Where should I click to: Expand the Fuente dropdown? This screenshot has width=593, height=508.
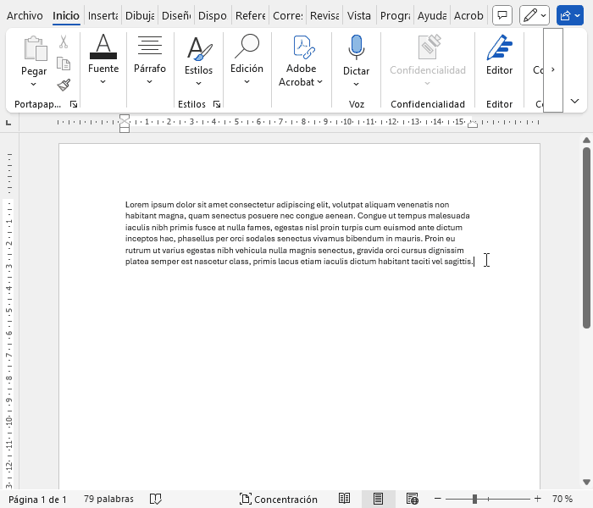pos(103,82)
